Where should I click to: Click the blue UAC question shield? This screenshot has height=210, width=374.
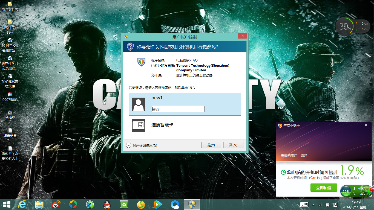click(130, 47)
